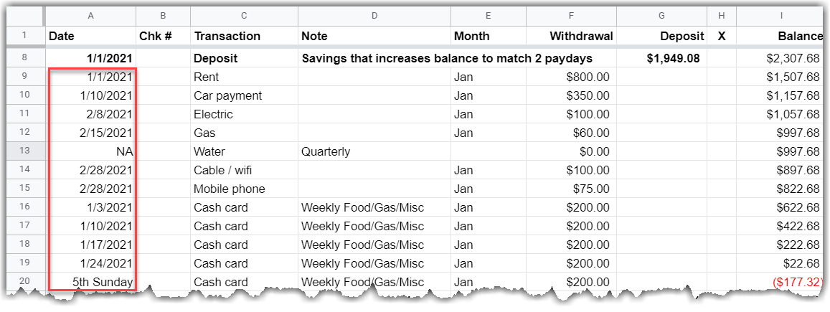Select the select-all corner box
This screenshot has width=830, height=312.
(24, 15)
